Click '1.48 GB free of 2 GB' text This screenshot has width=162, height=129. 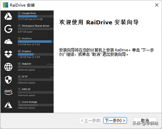29,57
